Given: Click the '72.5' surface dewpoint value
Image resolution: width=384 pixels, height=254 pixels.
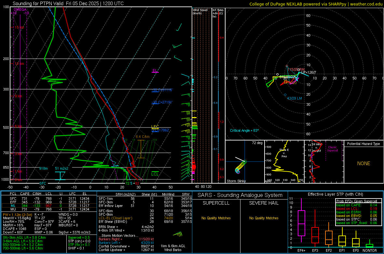Looking at the screenshot, I should pyautogui.click(x=129, y=183).
